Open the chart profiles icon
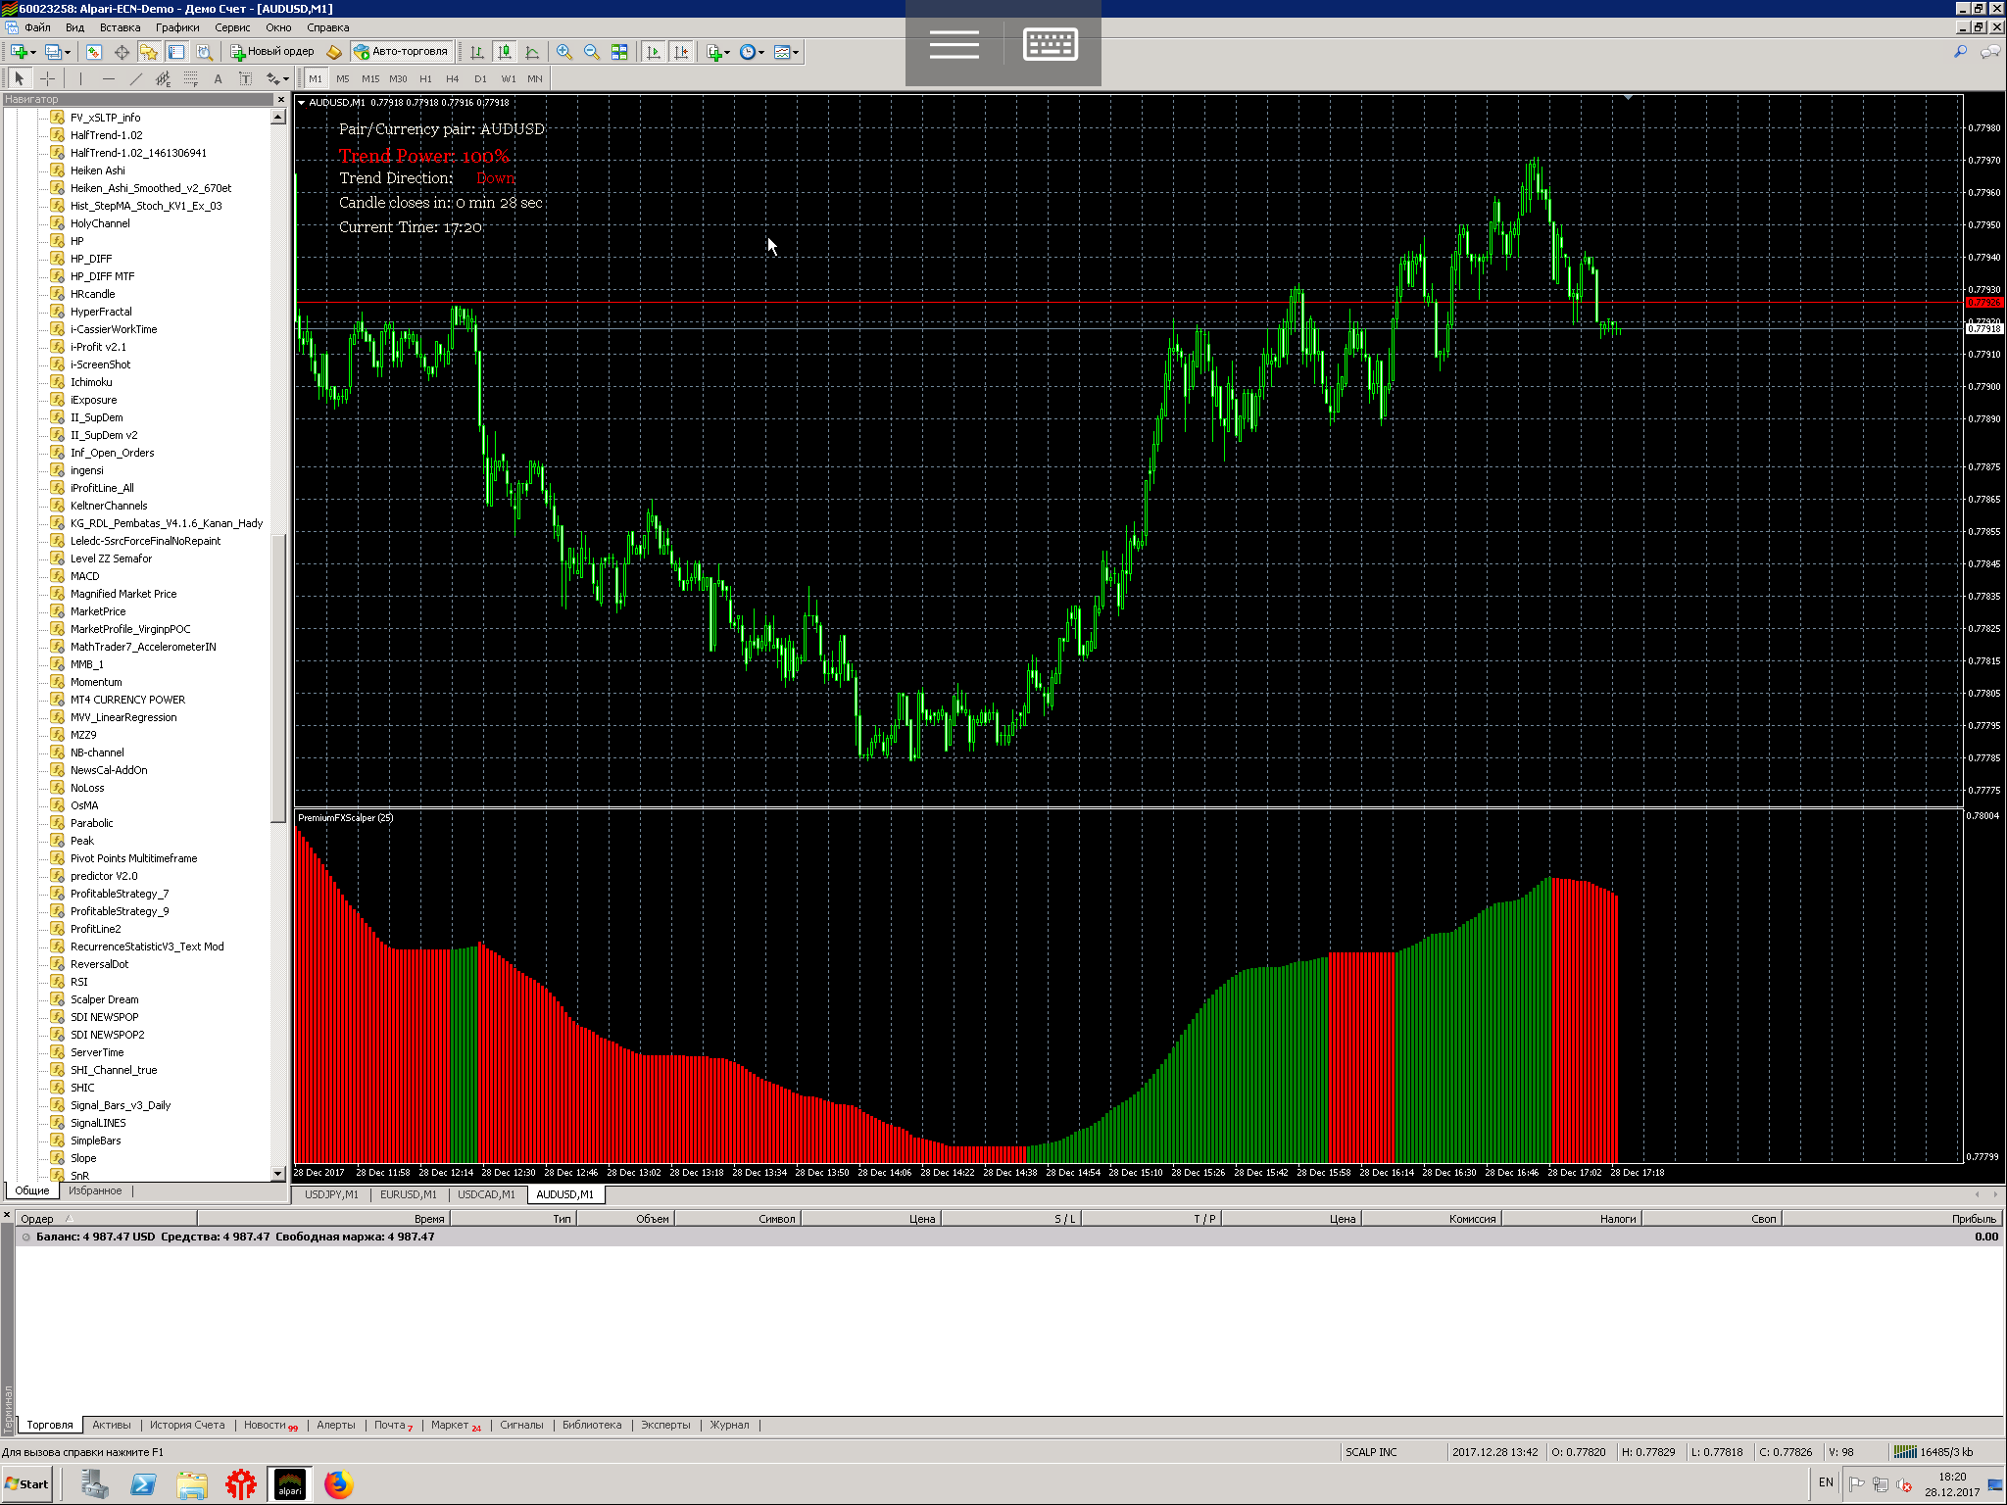Screen dimensions: 2007x1505 [x=54, y=52]
